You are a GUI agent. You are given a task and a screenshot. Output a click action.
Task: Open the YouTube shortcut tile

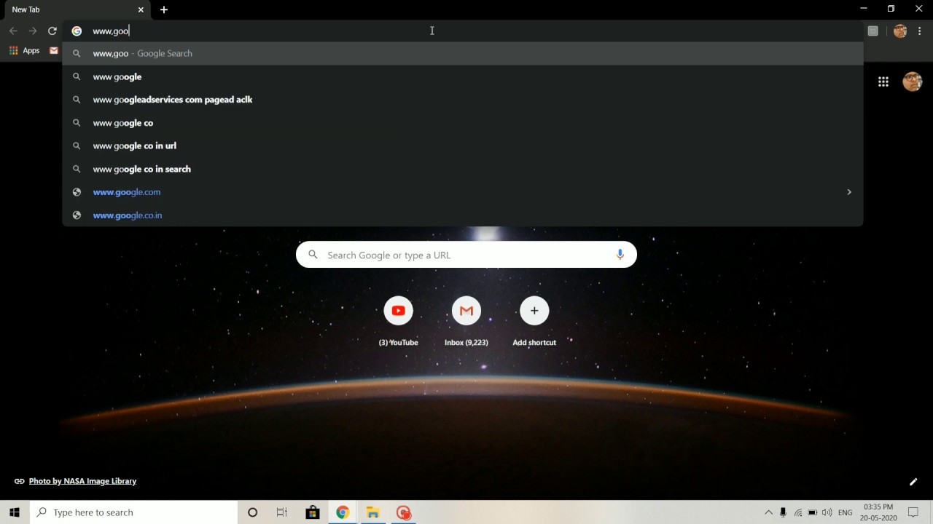(398, 321)
